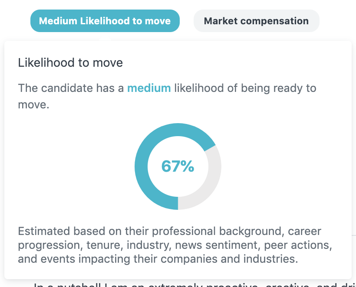Click the words news sentiment in the description
This screenshot has width=356, height=287.
point(218,245)
